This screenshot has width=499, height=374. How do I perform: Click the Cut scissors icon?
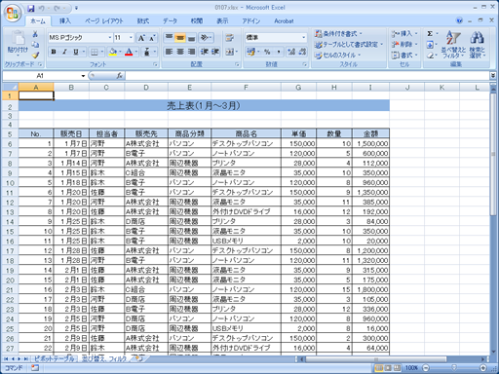(x=35, y=34)
